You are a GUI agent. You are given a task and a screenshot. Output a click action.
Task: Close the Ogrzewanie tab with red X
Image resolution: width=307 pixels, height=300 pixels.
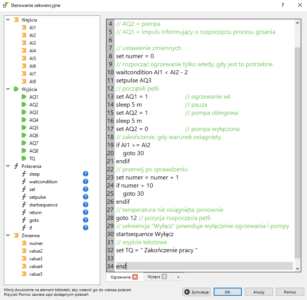(135, 277)
